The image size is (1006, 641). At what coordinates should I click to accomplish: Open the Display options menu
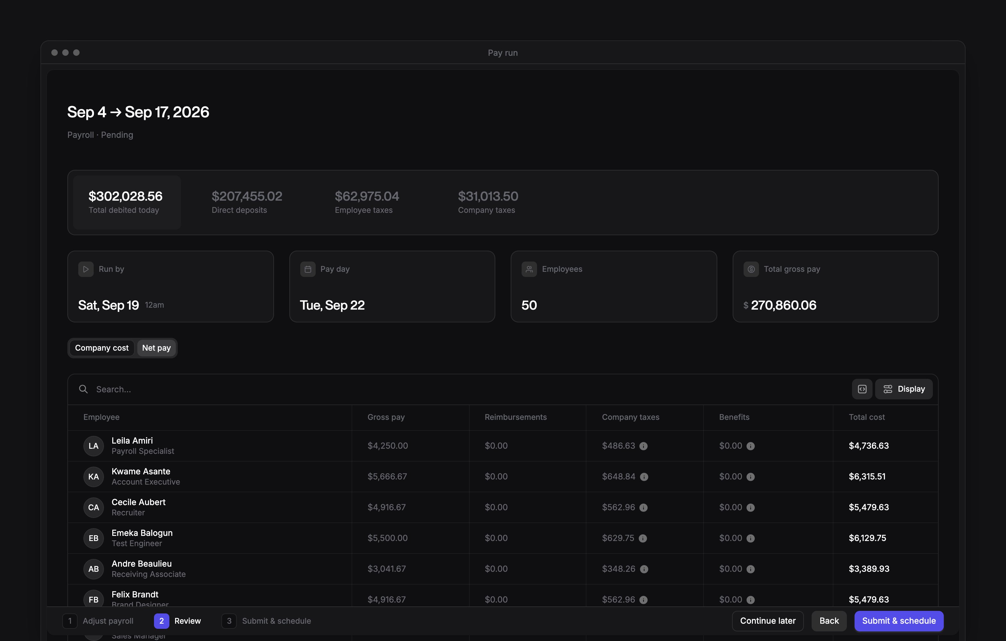click(904, 389)
